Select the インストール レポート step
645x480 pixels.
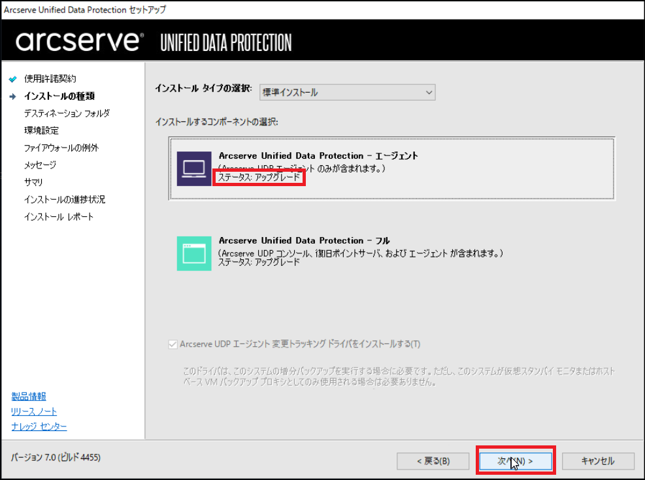[x=59, y=217]
